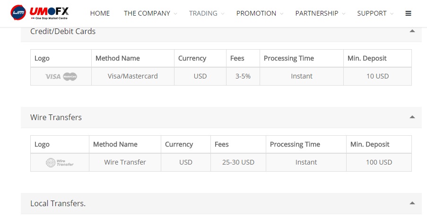This screenshot has width=427, height=218.
Task: Expand THE COMPANY dropdown menu
Action: 150,13
